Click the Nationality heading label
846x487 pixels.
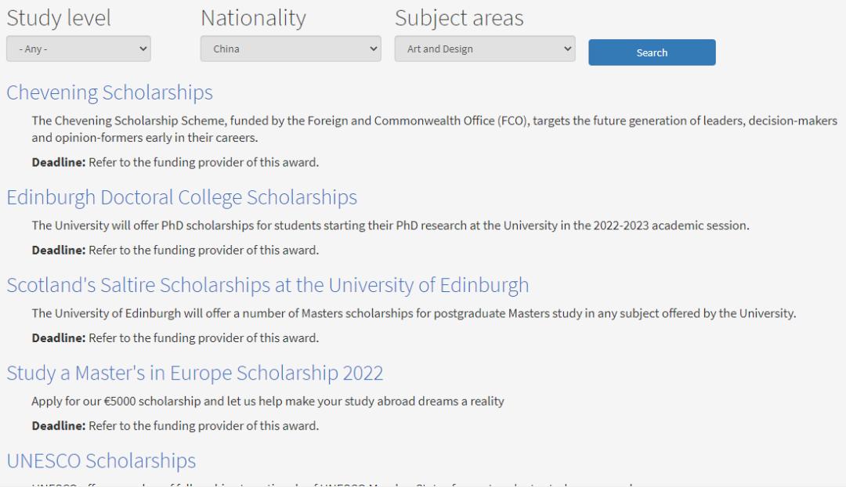[253, 18]
